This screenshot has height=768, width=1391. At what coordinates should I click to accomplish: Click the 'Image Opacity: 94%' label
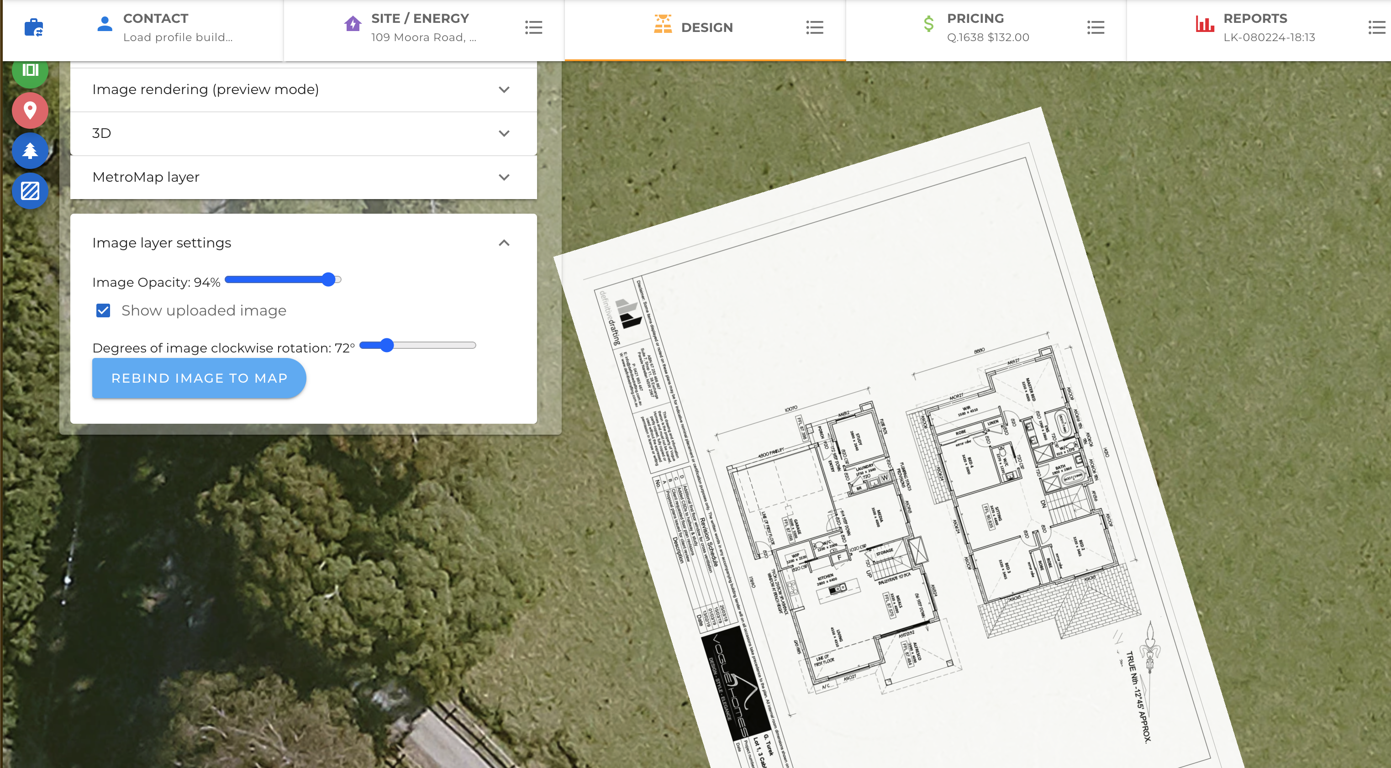(x=157, y=283)
